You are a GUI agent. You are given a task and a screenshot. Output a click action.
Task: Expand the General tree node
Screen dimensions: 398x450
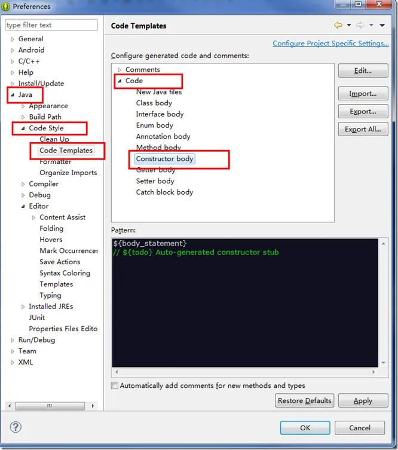[13, 39]
